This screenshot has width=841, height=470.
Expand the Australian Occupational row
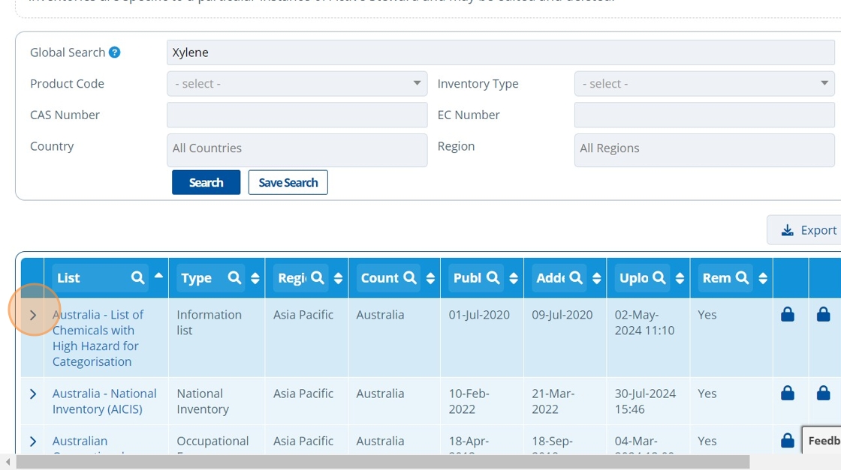click(33, 442)
